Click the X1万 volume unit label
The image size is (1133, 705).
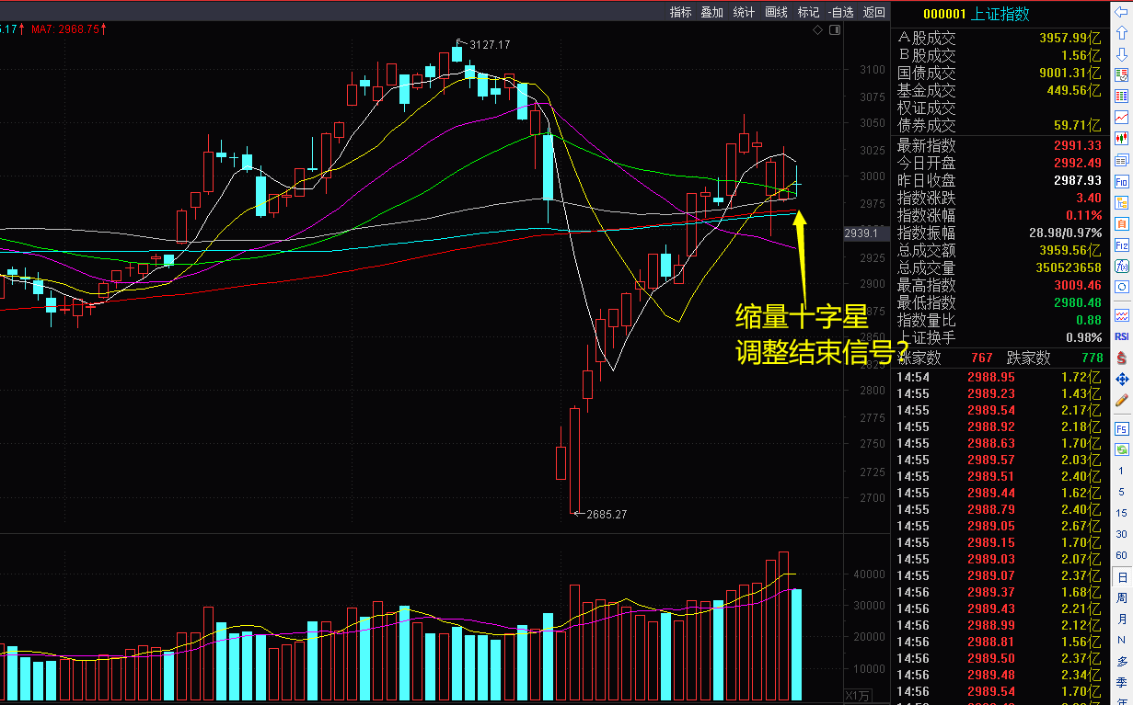[858, 695]
